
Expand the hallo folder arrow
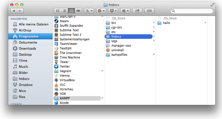click(206, 23)
